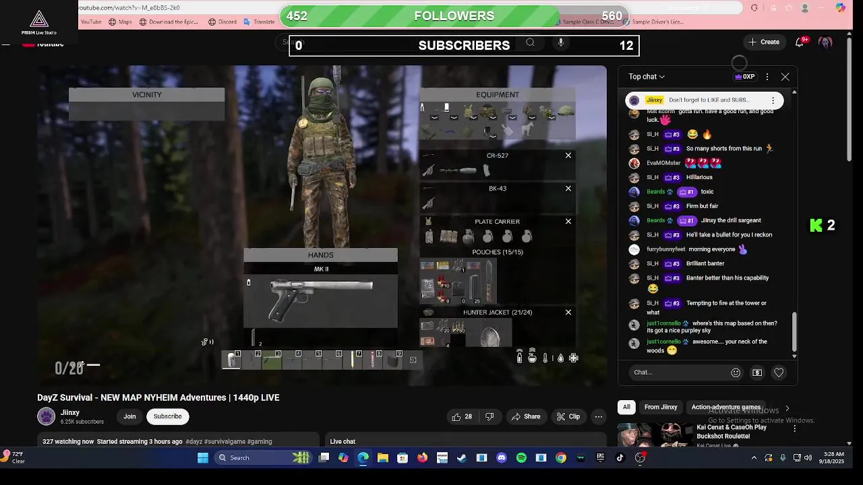Viewport: 863px width, 485px height.
Task: Open the Maps bookmark
Action: click(x=120, y=22)
